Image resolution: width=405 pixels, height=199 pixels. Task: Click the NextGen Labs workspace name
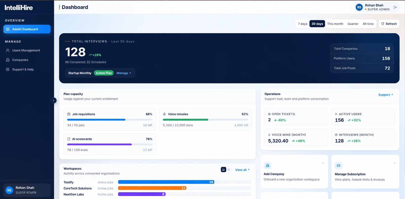coord(74,194)
